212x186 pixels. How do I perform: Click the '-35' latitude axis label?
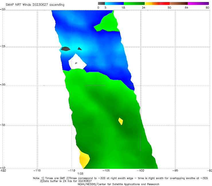pyautogui.click(x=3, y=125)
